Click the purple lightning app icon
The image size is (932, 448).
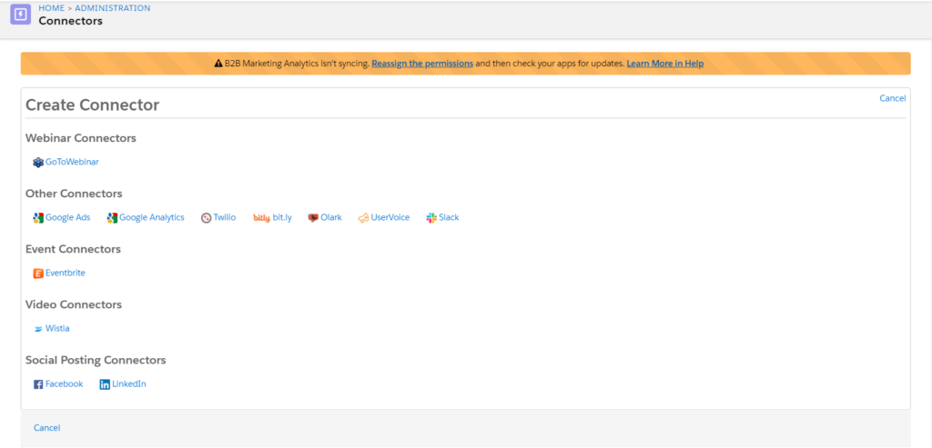coord(21,15)
